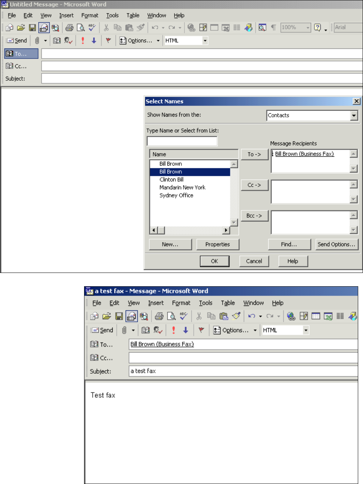
Task: Toggle Show/Hide paragraph marks in Untitled Message
Action: tap(273, 27)
